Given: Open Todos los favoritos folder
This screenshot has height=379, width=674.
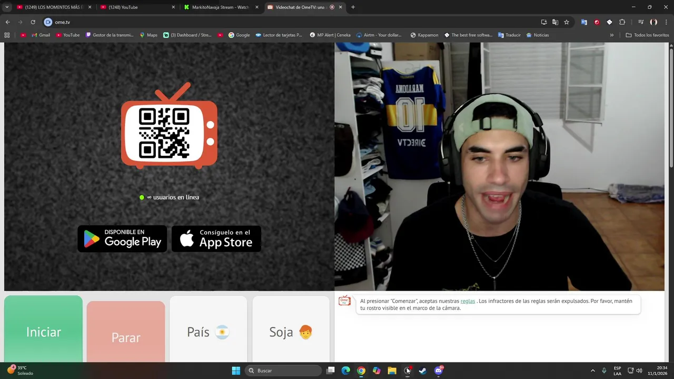Looking at the screenshot, I should click(647, 35).
